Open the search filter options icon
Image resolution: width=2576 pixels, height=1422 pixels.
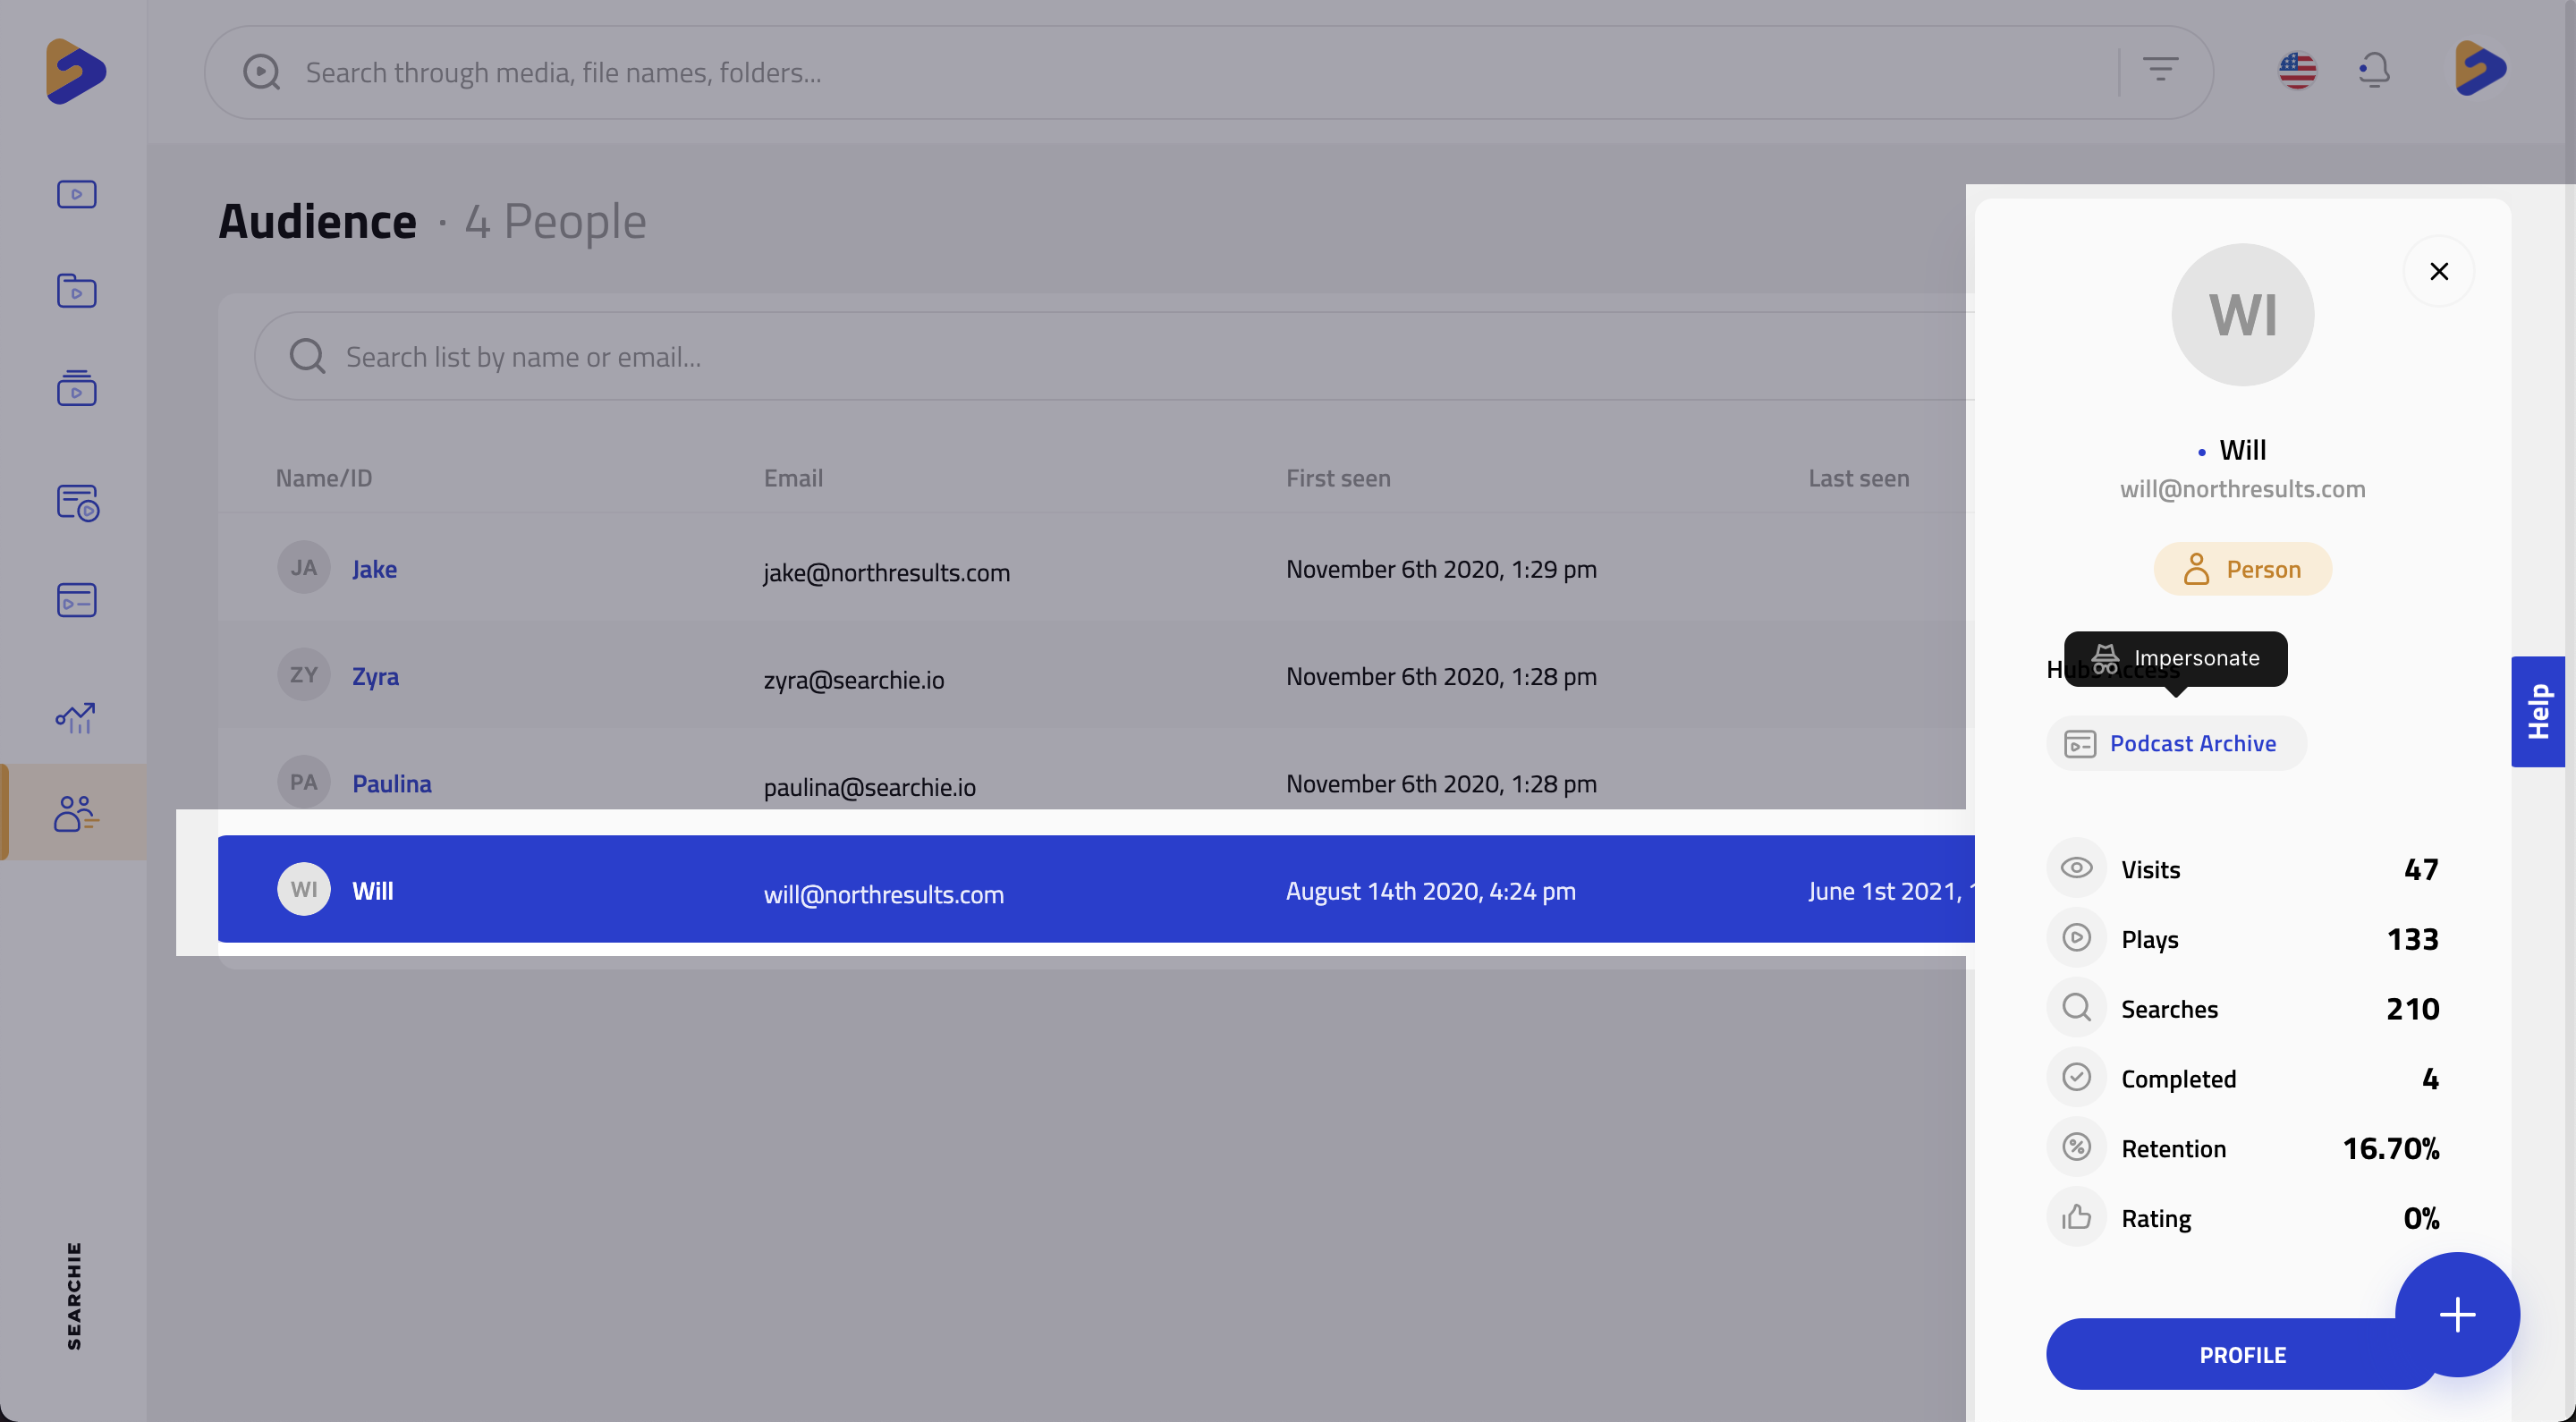coord(2160,71)
